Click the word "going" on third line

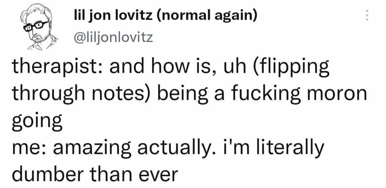coord(37,121)
